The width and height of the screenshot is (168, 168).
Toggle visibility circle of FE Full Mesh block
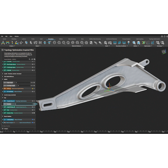point(34,91)
